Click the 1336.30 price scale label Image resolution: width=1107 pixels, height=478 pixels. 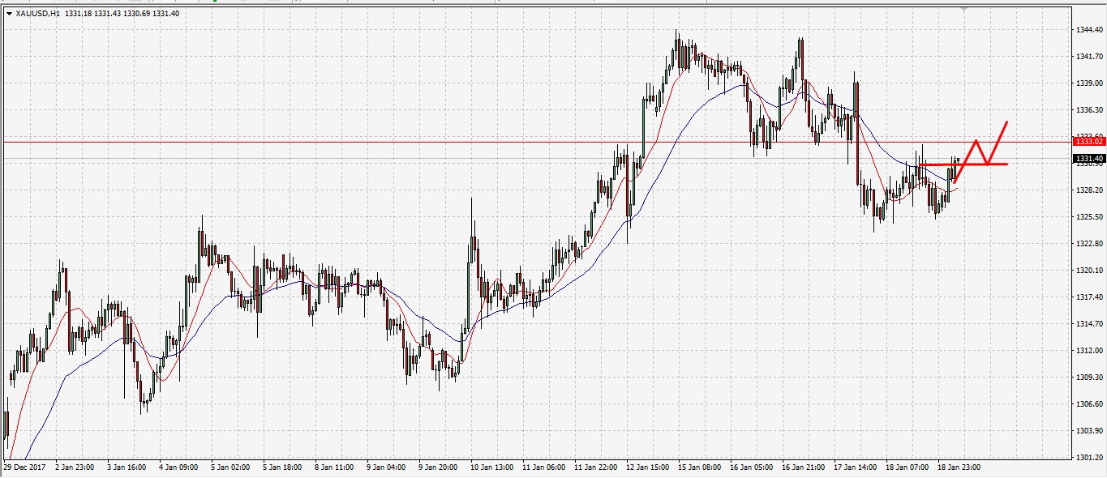tap(1088, 110)
